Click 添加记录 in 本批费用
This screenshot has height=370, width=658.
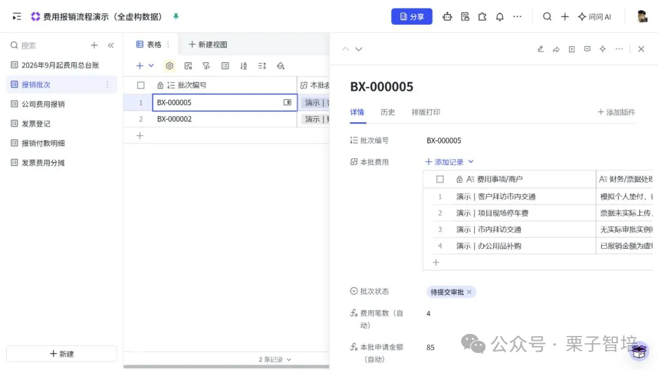click(444, 162)
